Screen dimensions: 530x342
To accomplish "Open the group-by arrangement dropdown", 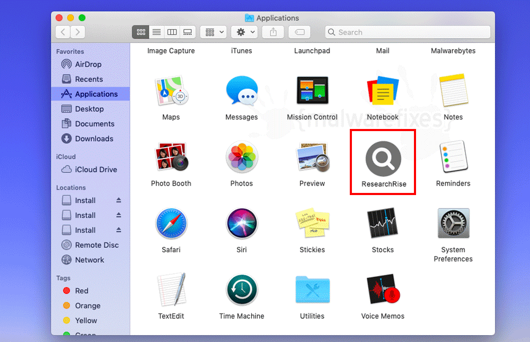I will (x=214, y=32).
